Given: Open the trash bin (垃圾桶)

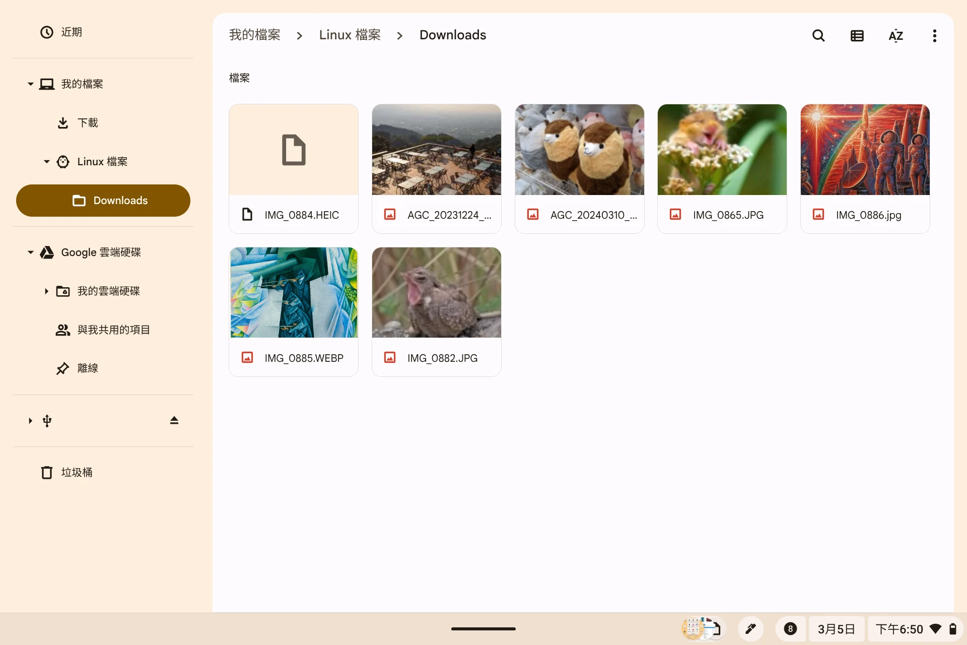Looking at the screenshot, I should [77, 473].
